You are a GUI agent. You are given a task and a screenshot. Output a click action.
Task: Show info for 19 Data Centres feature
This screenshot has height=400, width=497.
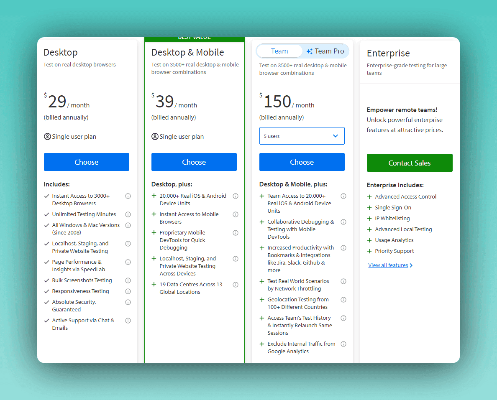tap(236, 285)
